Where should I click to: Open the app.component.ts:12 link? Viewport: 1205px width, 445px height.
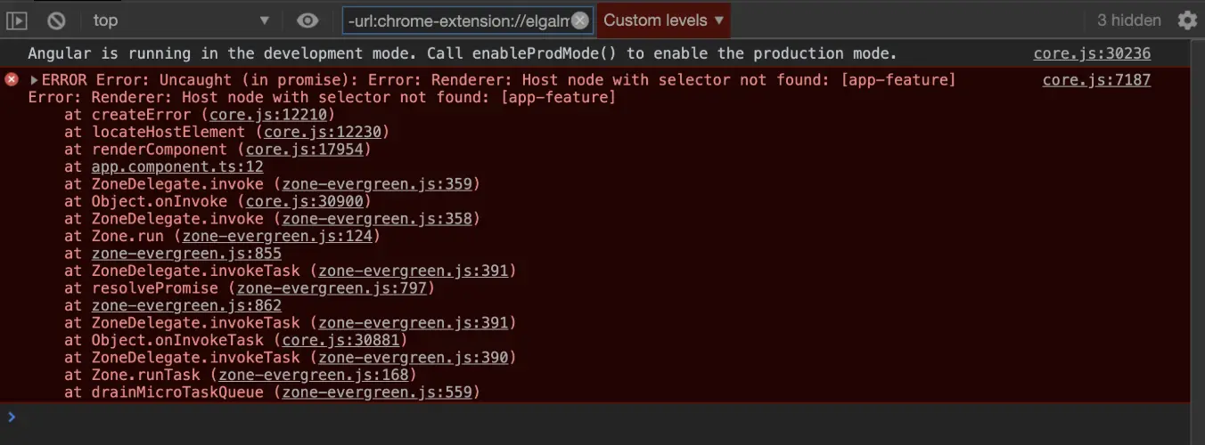(177, 166)
